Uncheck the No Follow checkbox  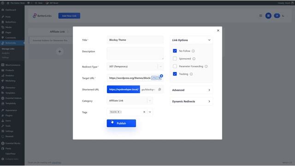click(x=175, y=51)
